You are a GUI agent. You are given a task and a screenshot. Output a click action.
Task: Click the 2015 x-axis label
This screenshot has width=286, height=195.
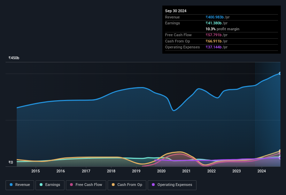[x=36, y=171]
